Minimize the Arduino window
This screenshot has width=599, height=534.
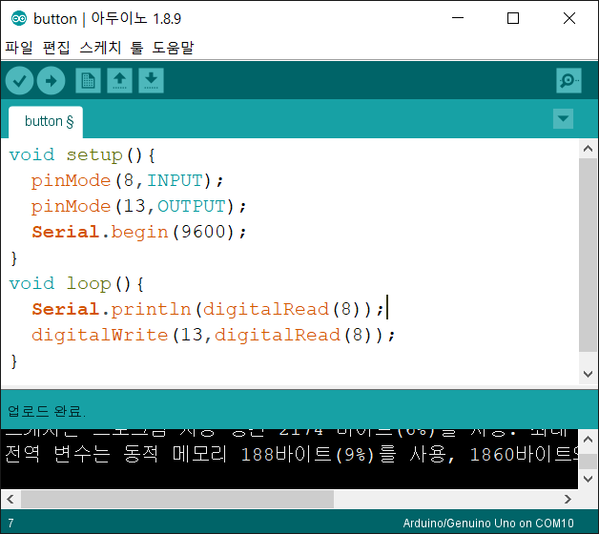point(457,18)
